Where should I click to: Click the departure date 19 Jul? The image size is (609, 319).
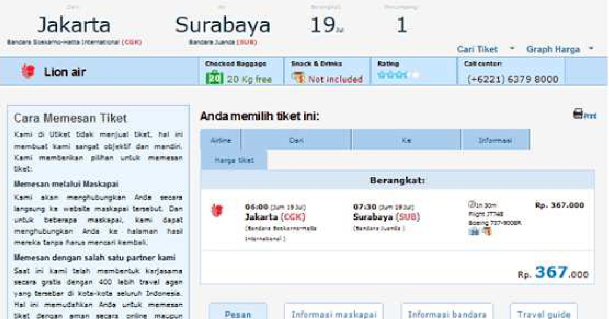tap(327, 25)
